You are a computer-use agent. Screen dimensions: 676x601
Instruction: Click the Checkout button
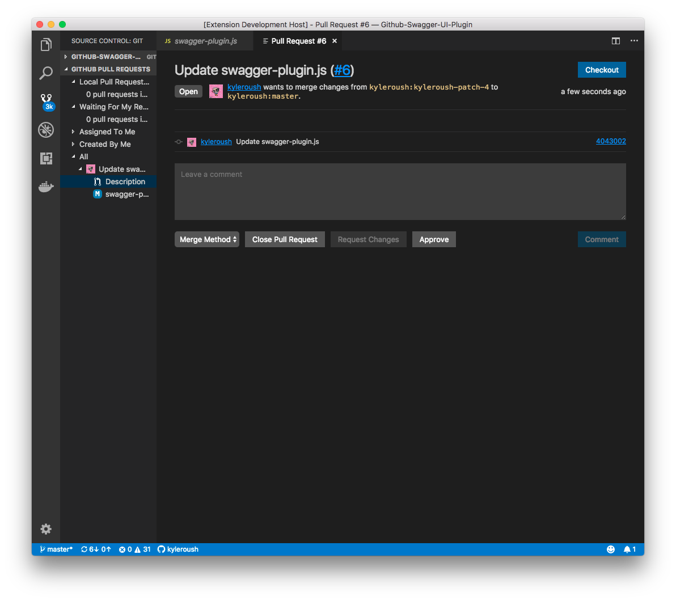coord(602,70)
